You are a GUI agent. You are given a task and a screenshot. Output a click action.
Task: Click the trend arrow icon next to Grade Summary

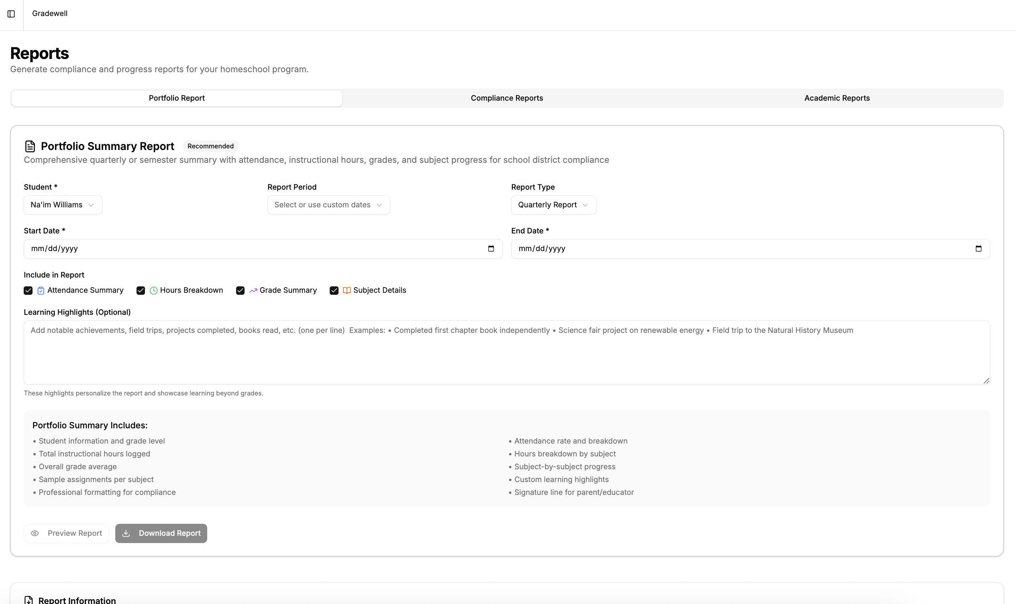click(253, 290)
